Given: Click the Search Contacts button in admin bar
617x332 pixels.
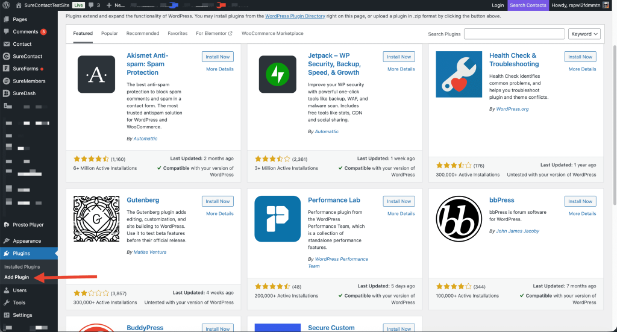Looking at the screenshot, I should [528, 5].
